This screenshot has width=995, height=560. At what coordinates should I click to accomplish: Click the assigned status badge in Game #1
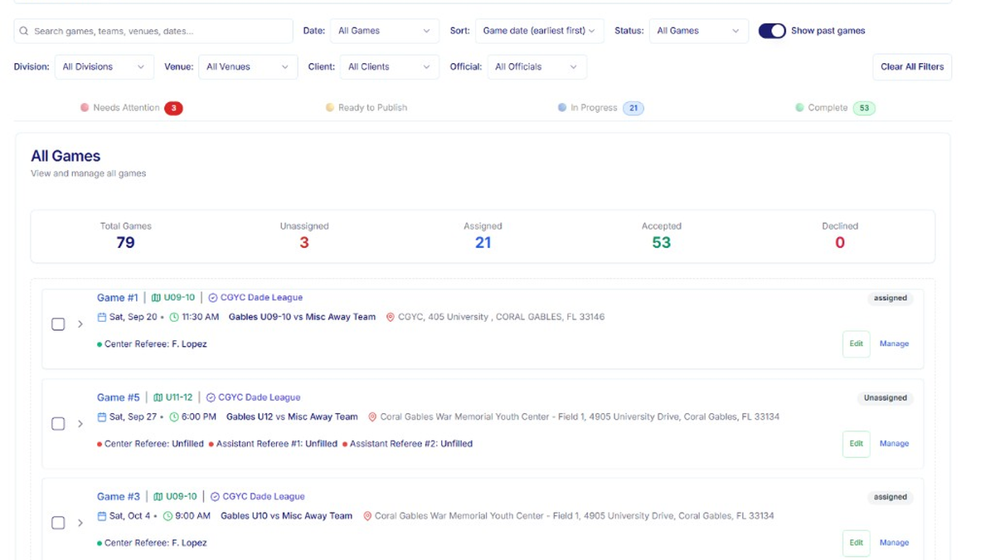pyautogui.click(x=891, y=298)
